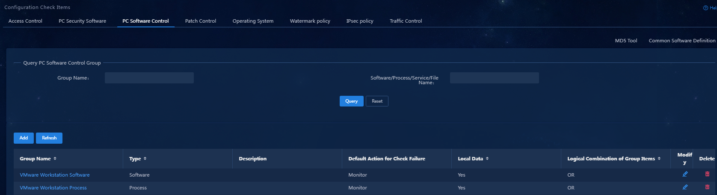Screen dimensions: 717x195
Task: Sort by Type column
Action: (x=145, y=159)
